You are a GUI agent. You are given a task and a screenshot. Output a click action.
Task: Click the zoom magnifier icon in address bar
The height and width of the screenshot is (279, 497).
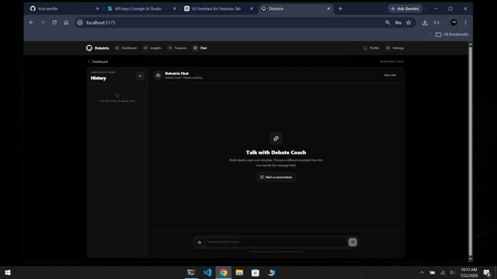click(388, 23)
